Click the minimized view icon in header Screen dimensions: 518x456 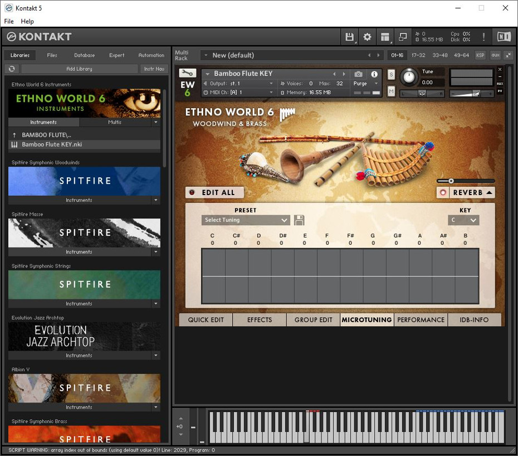pos(402,37)
